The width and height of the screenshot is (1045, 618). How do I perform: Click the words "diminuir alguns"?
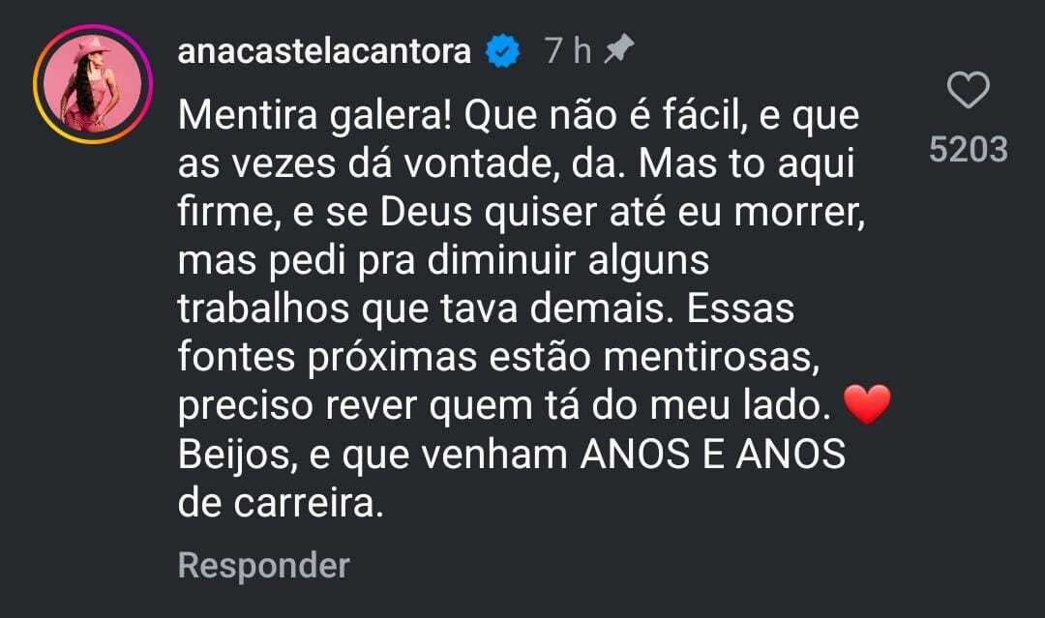[569, 261]
